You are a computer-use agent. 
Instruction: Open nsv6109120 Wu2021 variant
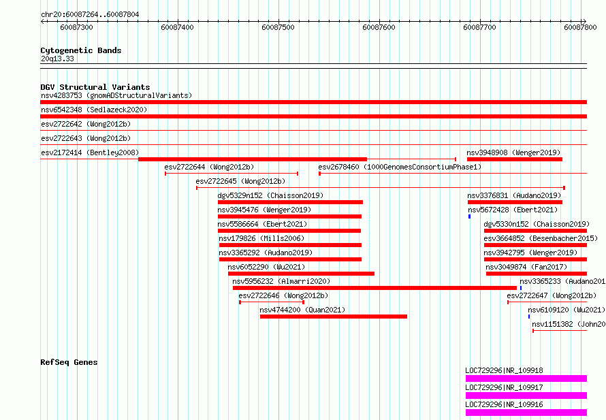click(567, 310)
